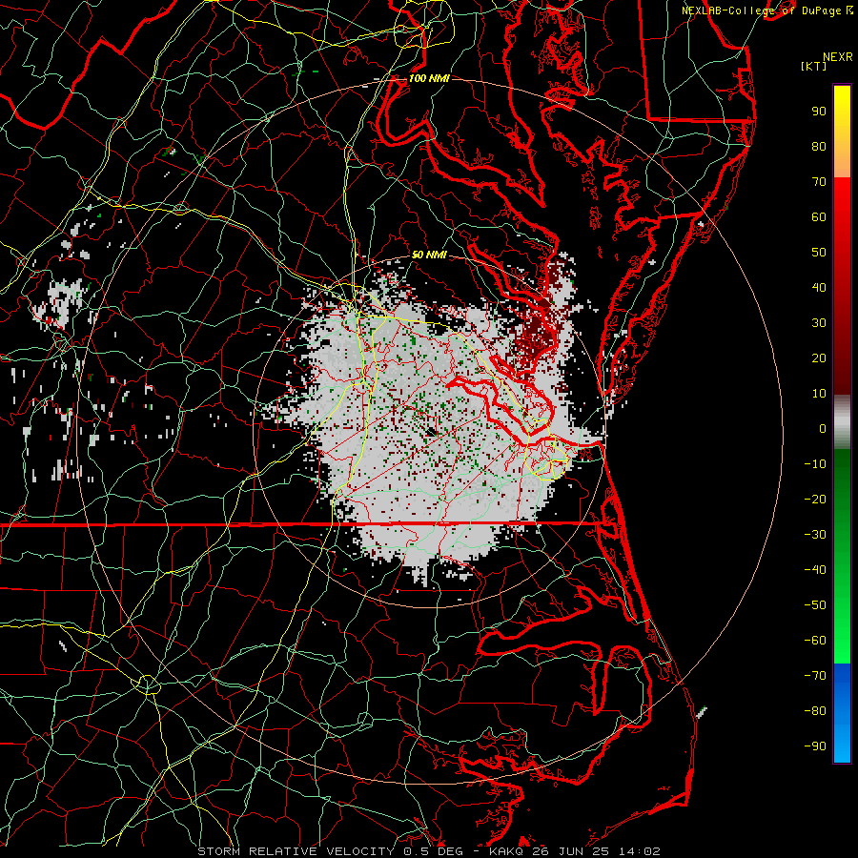Click the -90 value on the velocity scale

[x=815, y=746]
